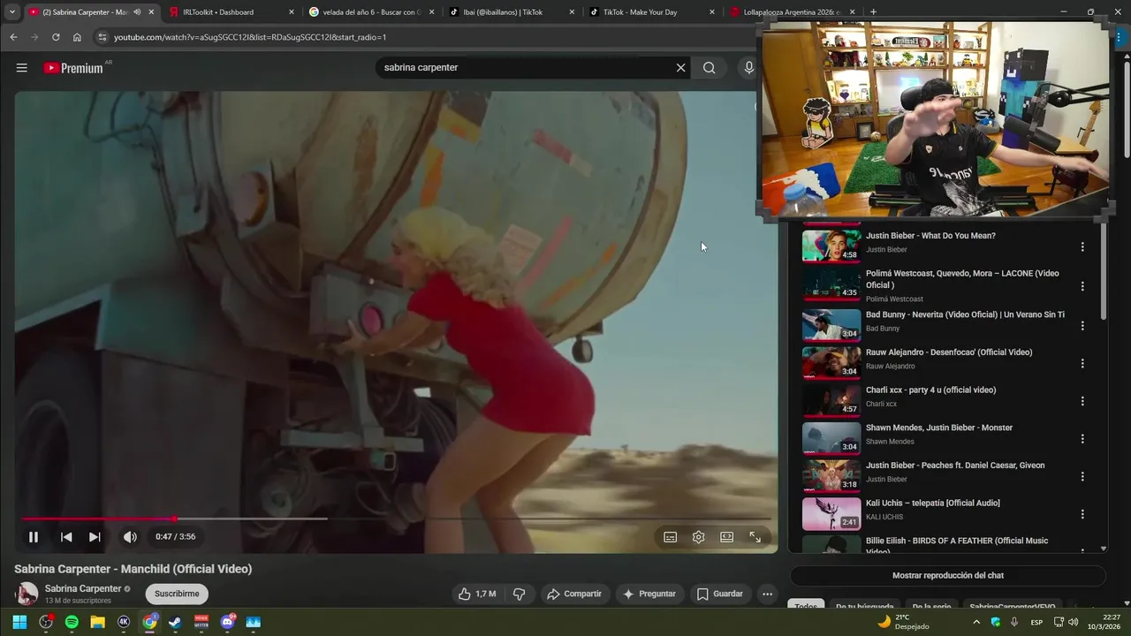This screenshot has width=1131, height=636.
Task: Toggle subtitles on the video player
Action: (x=671, y=536)
